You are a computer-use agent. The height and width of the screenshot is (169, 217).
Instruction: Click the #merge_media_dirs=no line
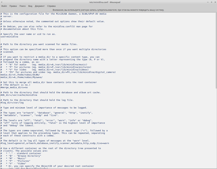coord(14,87)
